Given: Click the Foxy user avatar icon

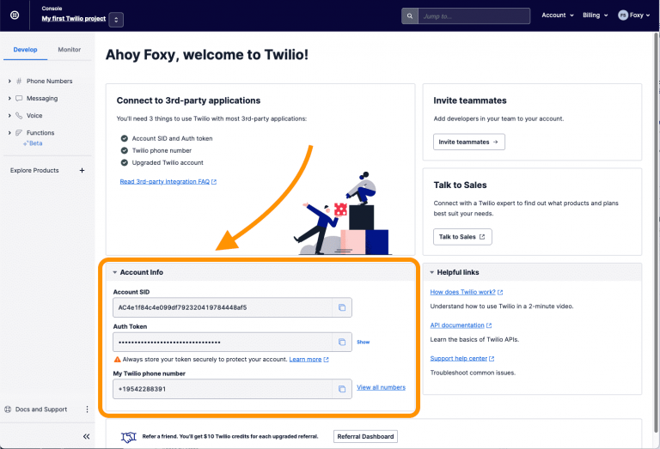Looking at the screenshot, I should click(623, 15).
